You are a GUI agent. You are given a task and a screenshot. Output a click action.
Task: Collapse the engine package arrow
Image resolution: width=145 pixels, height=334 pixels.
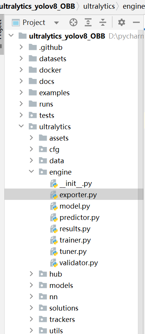[31, 172]
